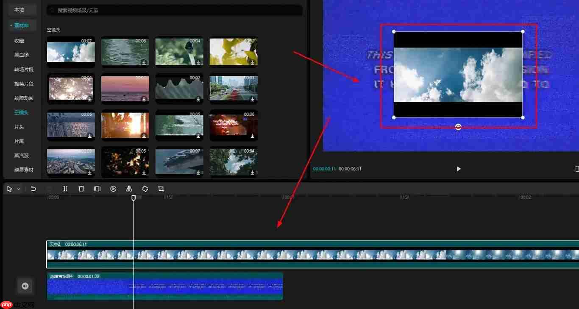Click the Reverse playback icon in the toolbar
Screen dimensions: 579x309
pyautogui.click(x=113, y=189)
